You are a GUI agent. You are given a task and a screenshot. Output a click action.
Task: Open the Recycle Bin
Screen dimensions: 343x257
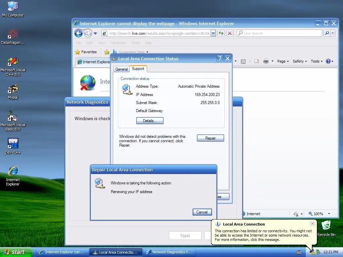326,228
